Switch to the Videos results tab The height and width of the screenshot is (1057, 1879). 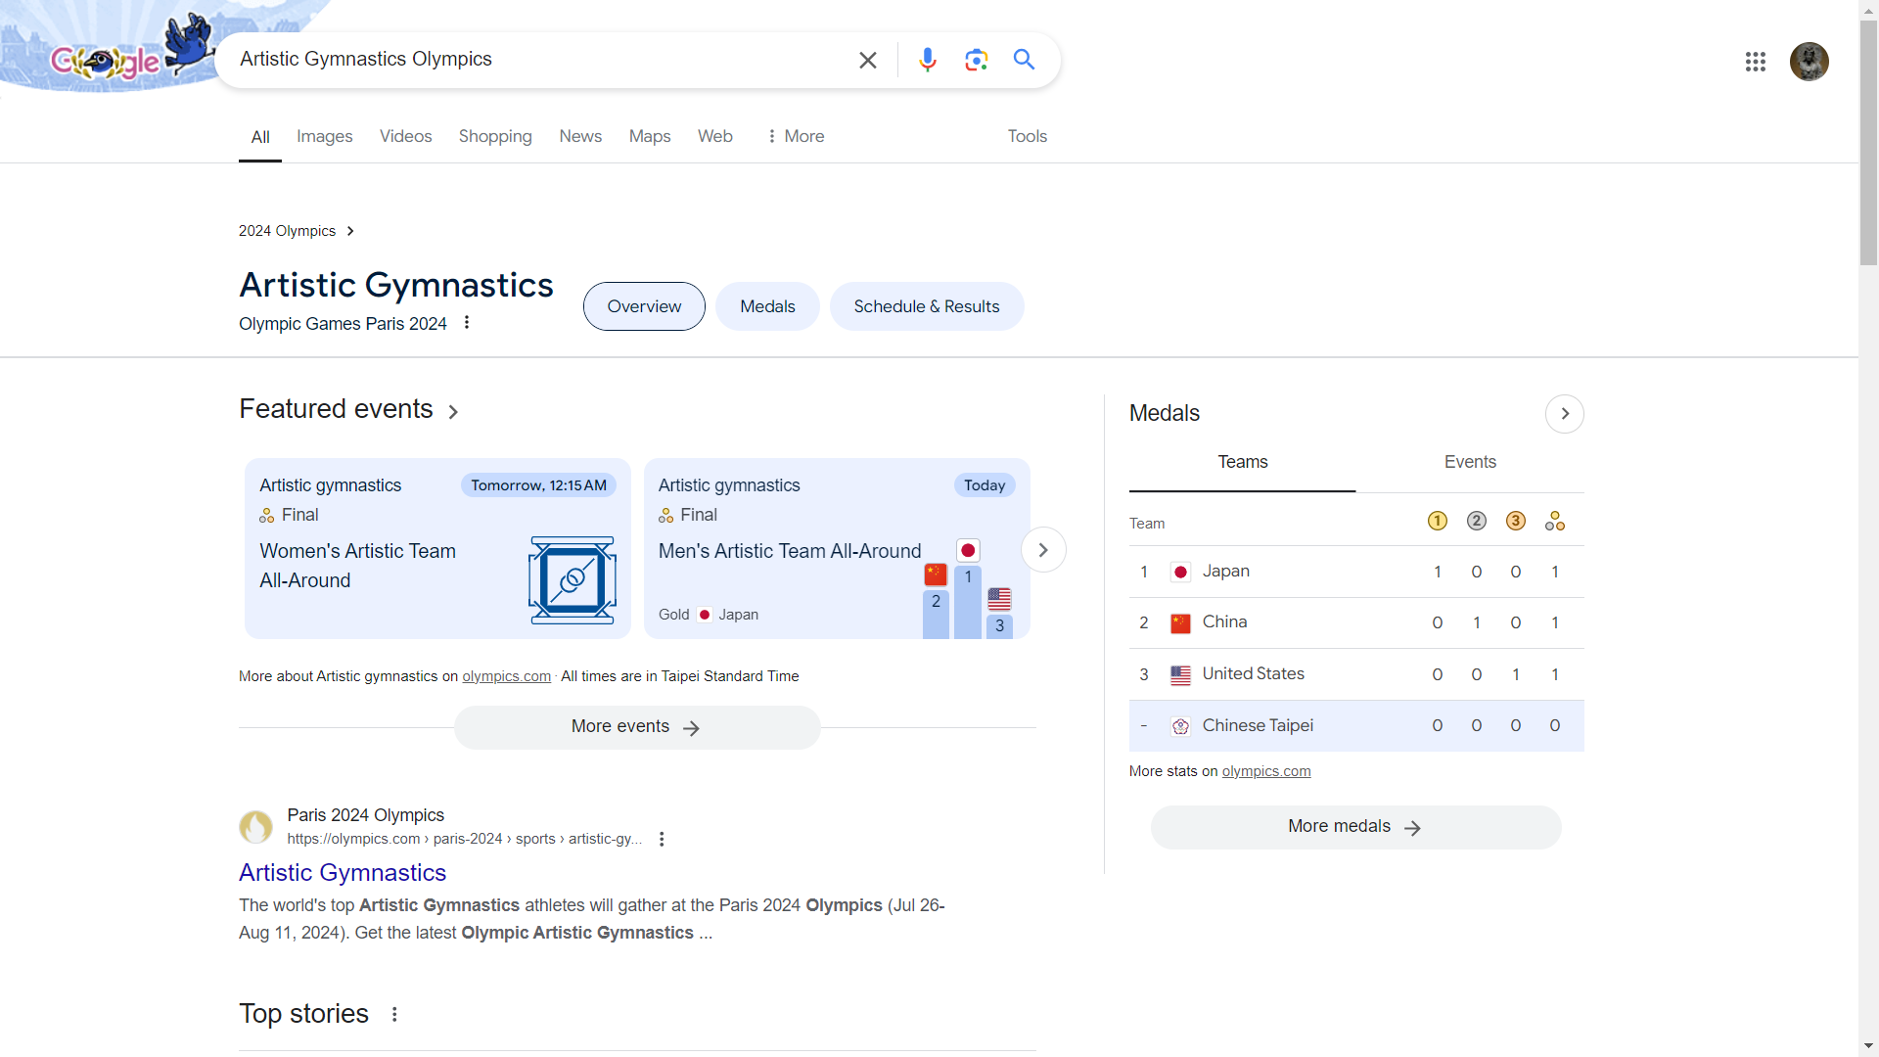coord(405,136)
